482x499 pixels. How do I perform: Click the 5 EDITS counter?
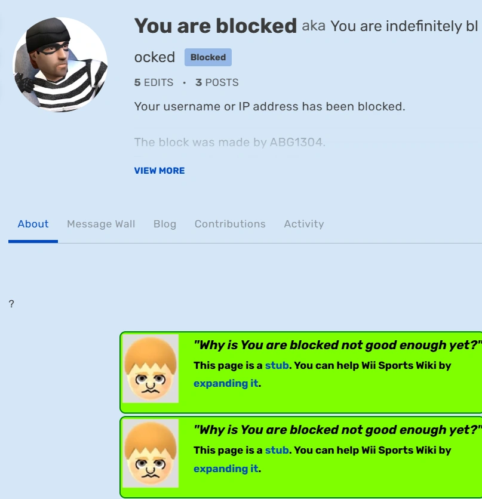[154, 83]
